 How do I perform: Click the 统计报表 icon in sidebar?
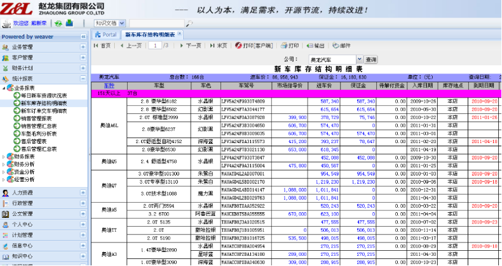click(x=6, y=79)
